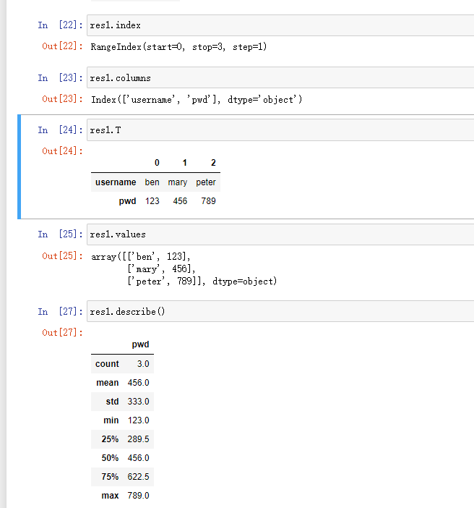The image size is (474, 508).
Task: Click the 'username' row header in transposed table
Action: point(116,182)
